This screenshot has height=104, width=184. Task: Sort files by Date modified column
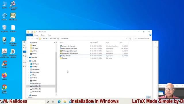(x=94, y=43)
